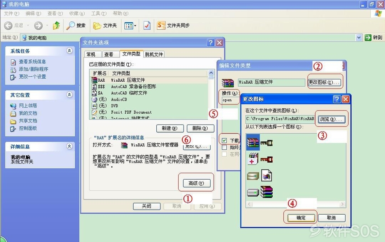Screen dimensions: 385x242
Task: Click the help question mark in 更改图标
Action: (x=337, y=99)
